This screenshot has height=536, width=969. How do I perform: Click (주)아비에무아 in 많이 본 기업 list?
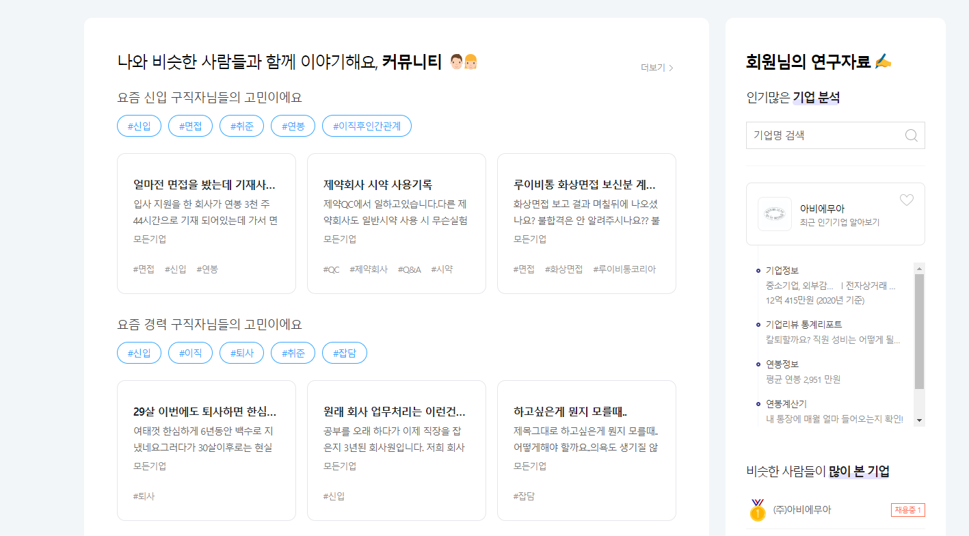802,510
